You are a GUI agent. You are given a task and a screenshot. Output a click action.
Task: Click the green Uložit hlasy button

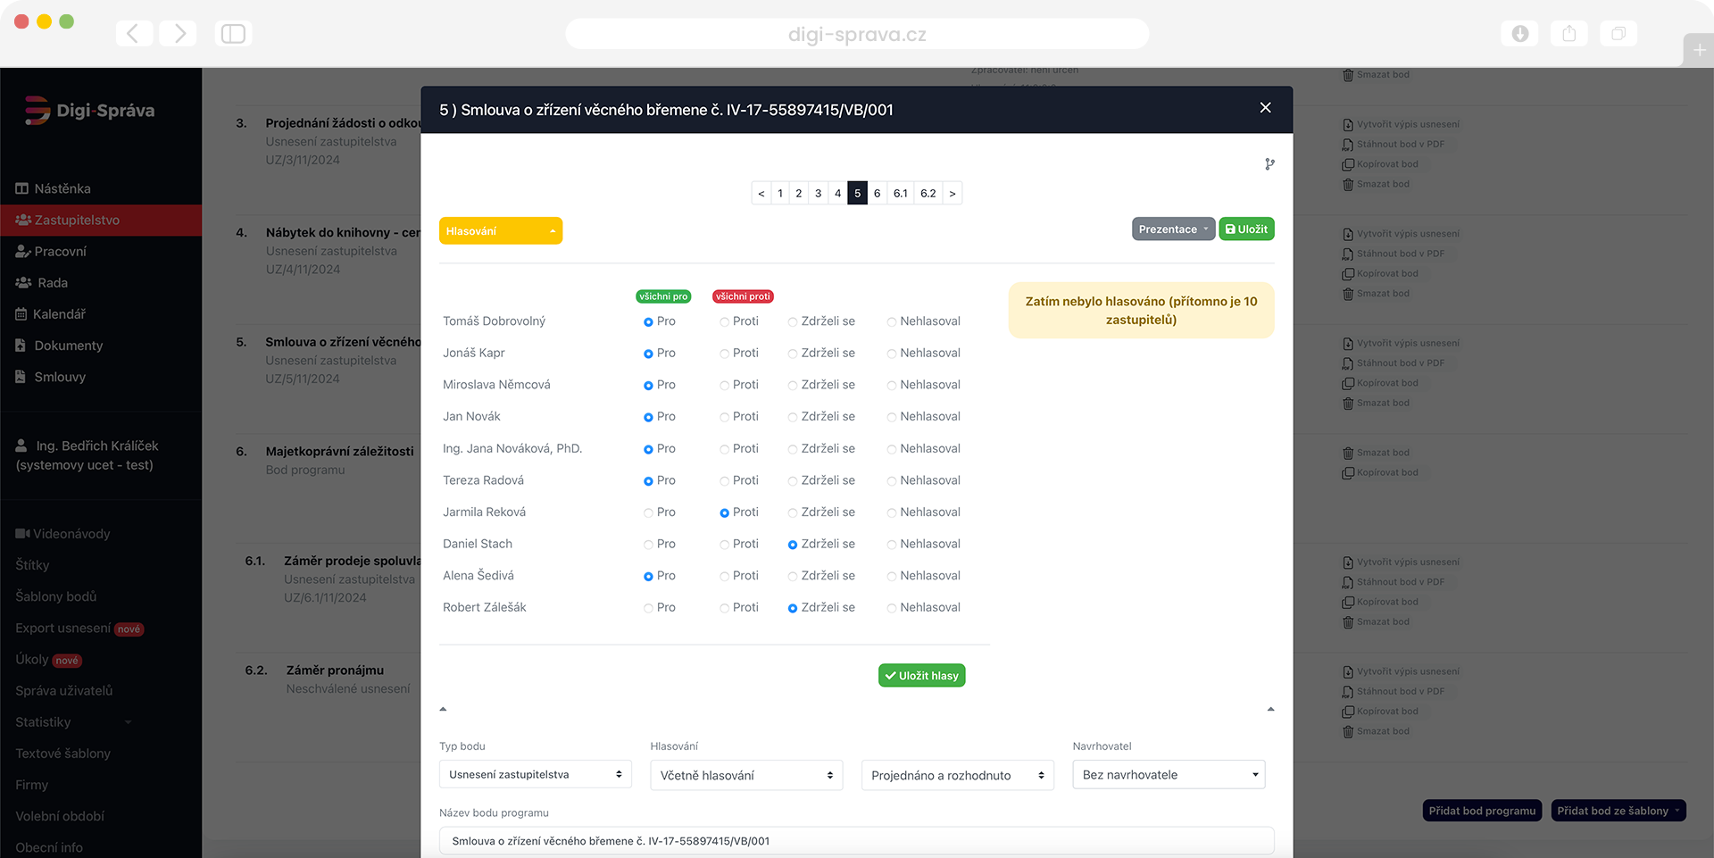[x=921, y=676]
